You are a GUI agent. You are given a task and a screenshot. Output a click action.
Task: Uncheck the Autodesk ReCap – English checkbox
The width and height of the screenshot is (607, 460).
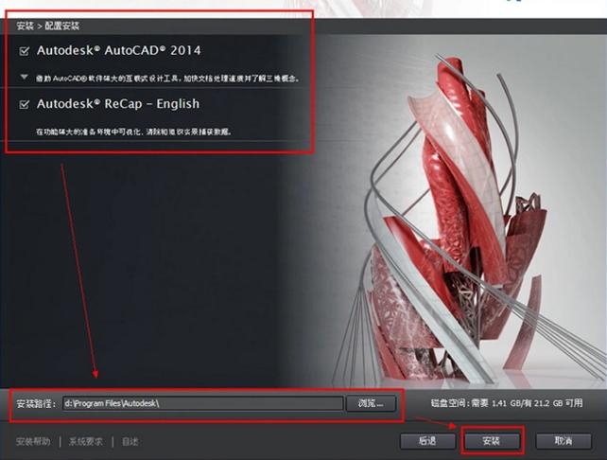click(x=24, y=104)
